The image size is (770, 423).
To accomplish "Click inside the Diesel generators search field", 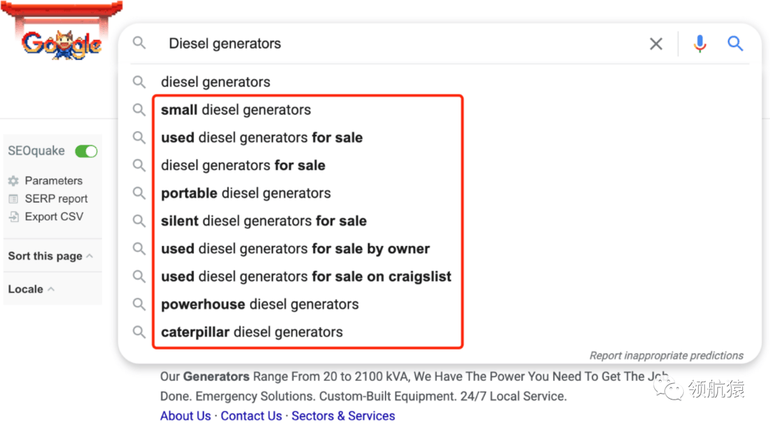I will (x=403, y=44).
